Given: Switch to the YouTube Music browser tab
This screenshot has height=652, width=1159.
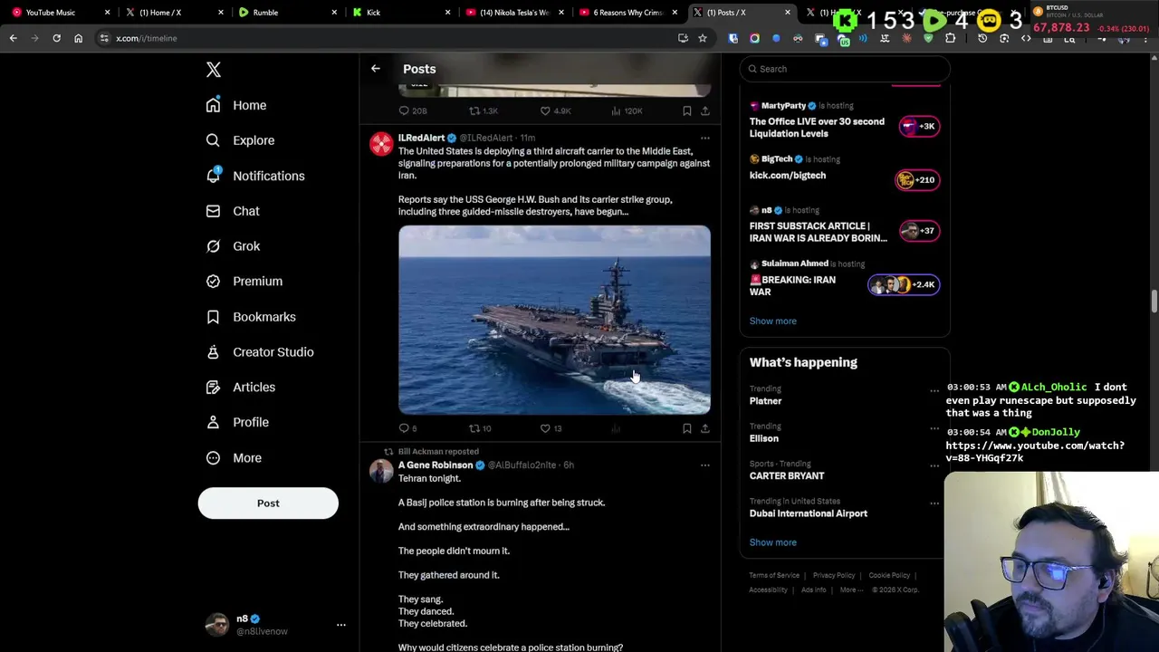Looking at the screenshot, I should pyautogui.click(x=60, y=12).
